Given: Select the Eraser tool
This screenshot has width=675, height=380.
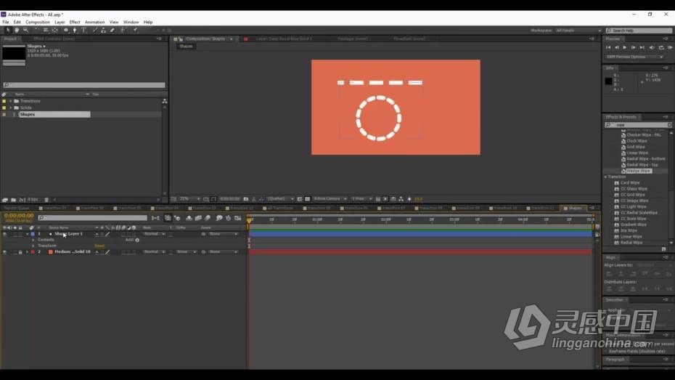Looking at the screenshot, I should pyautogui.click(x=112, y=31).
